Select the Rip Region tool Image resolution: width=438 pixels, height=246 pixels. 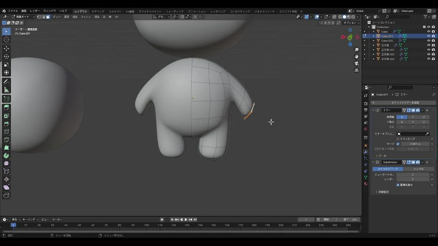[7, 195]
